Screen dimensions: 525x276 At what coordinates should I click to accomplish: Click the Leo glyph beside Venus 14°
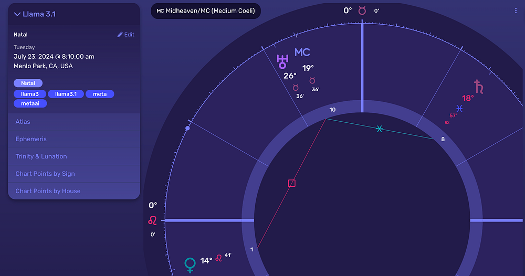click(218, 258)
